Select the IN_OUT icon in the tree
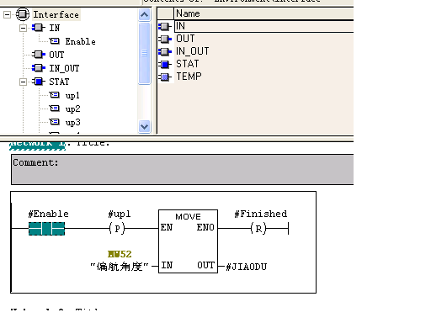 point(39,68)
